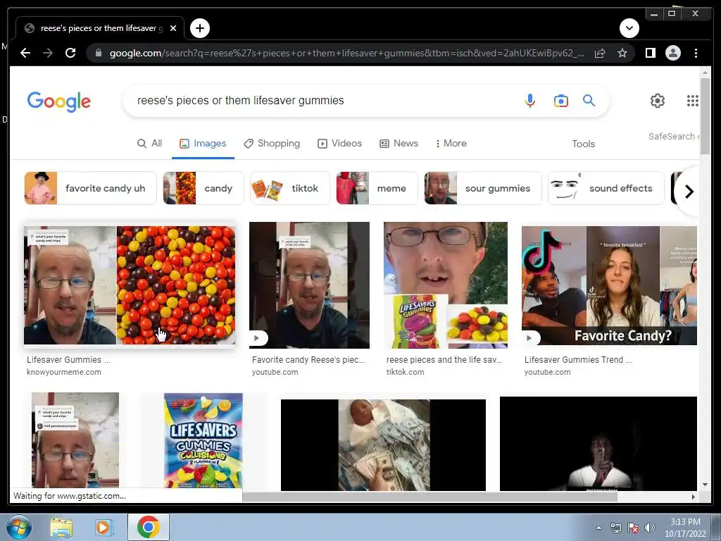Click the forward navigation arrow
This screenshot has width=721, height=541.
coord(48,53)
